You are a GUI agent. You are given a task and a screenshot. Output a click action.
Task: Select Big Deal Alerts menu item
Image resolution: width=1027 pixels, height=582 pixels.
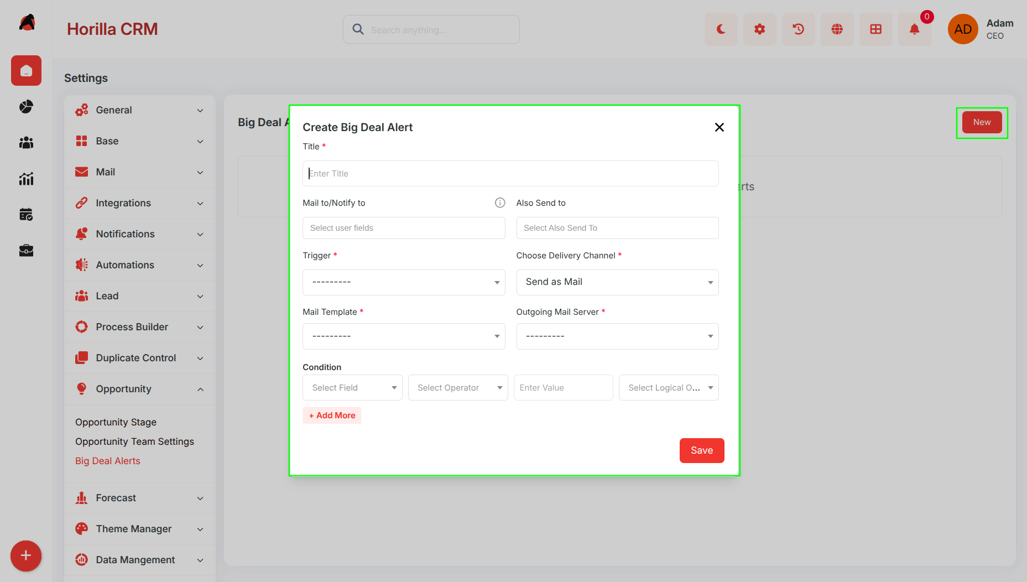(x=107, y=461)
